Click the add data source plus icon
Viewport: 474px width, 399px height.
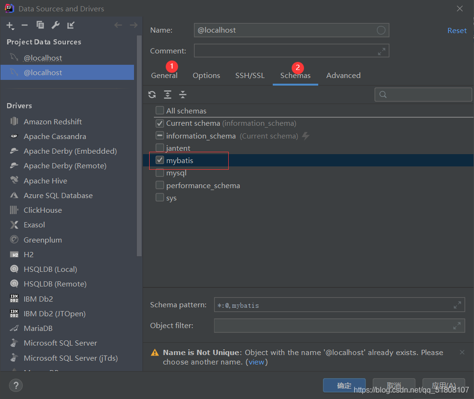point(10,25)
